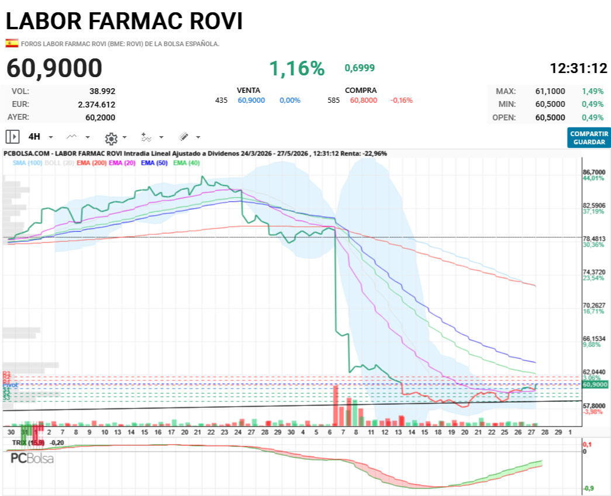Click the MAX value 61,1000

pyautogui.click(x=550, y=91)
